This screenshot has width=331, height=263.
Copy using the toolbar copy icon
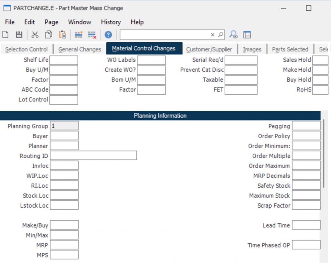[x=48, y=34]
